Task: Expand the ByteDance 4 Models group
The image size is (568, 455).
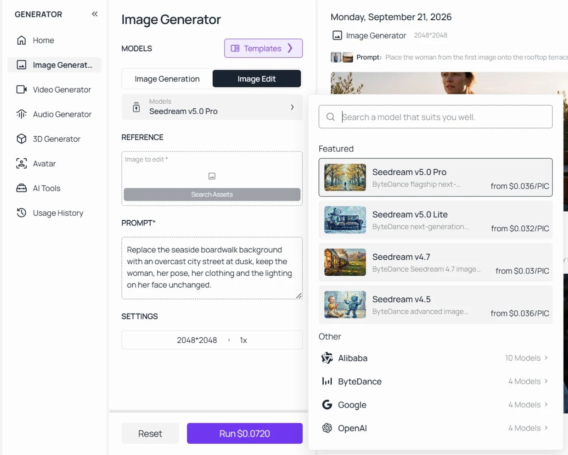Action: 435,381
